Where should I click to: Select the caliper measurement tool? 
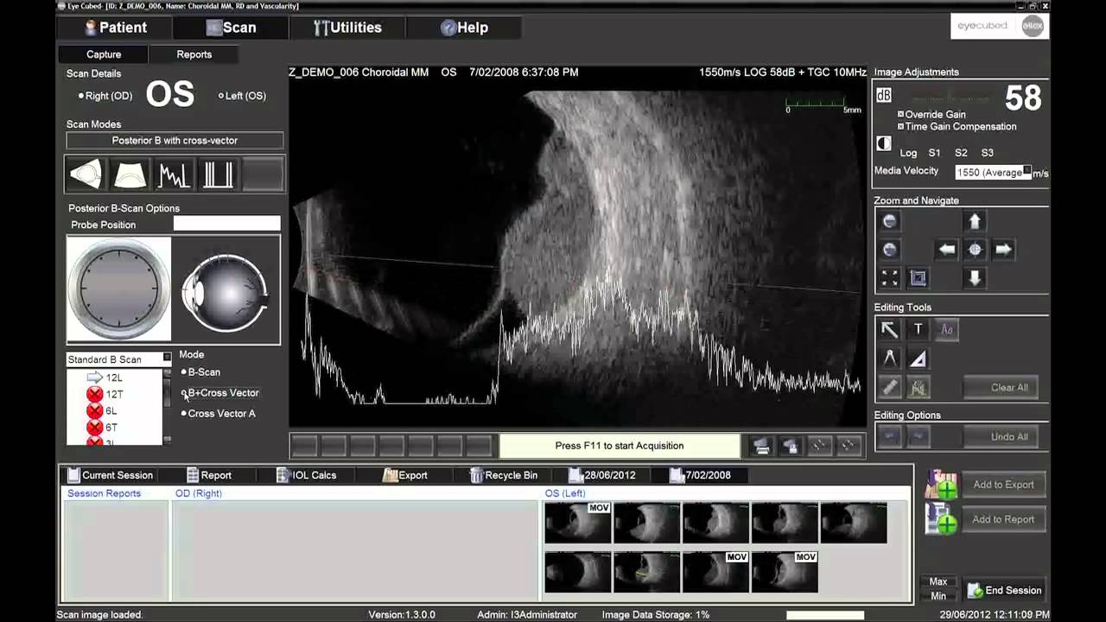click(889, 358)
